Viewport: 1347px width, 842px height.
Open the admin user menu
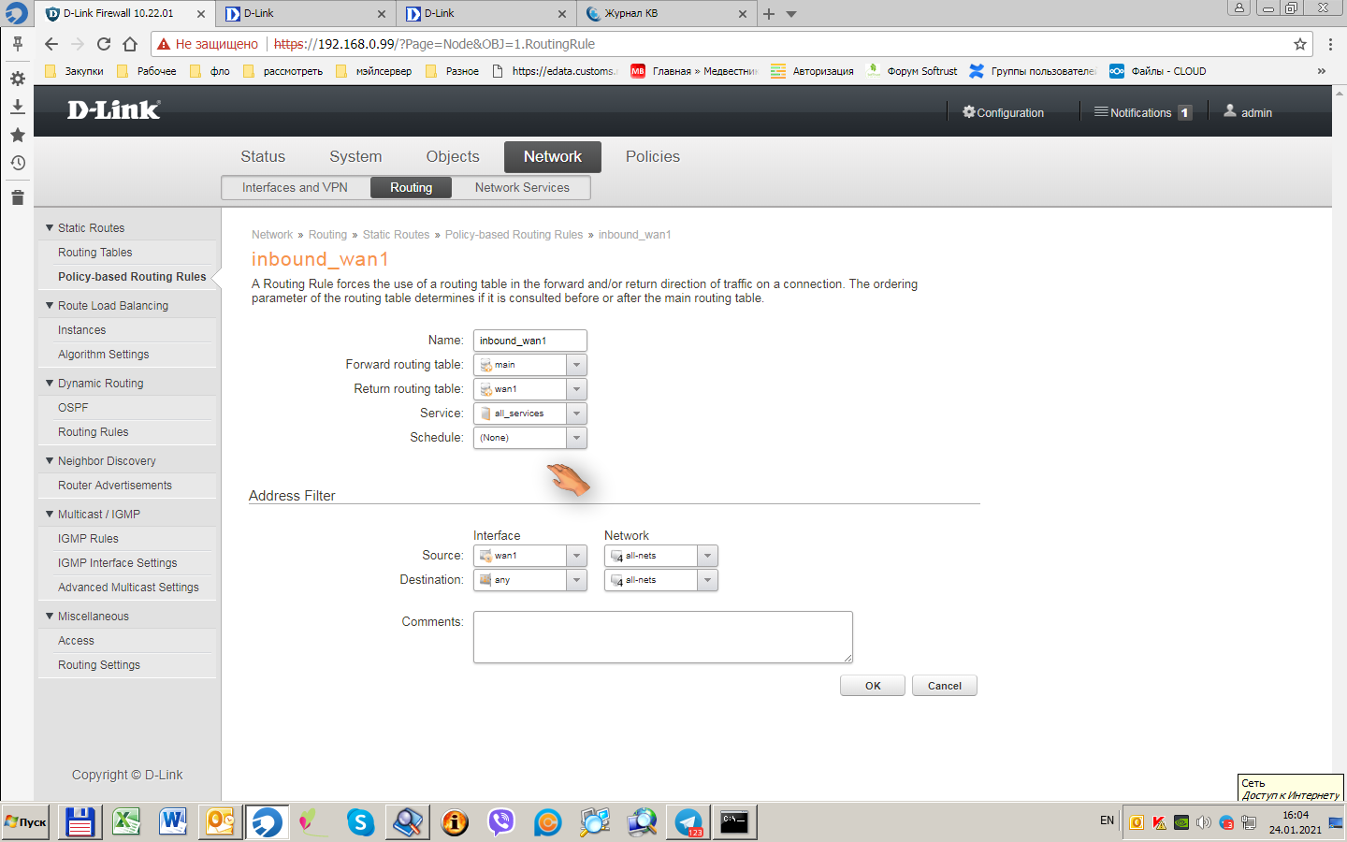1248,112
